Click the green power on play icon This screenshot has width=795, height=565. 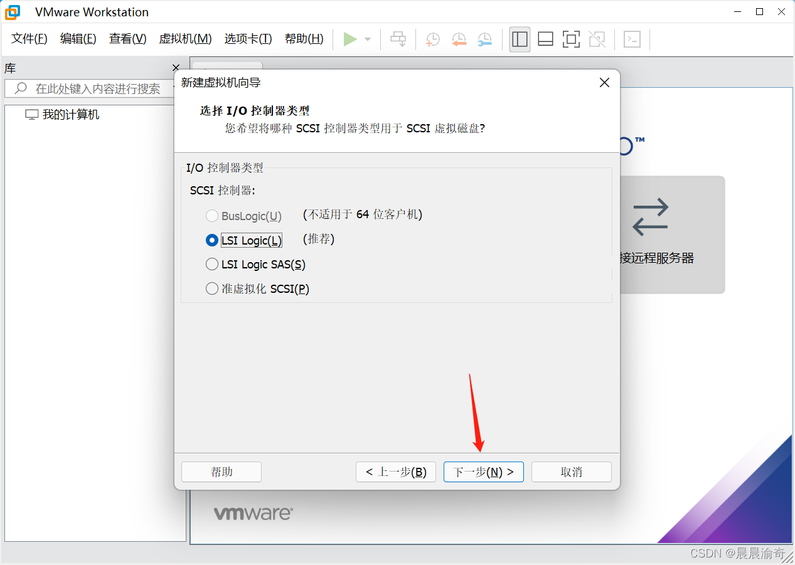(x=350, y=39)
